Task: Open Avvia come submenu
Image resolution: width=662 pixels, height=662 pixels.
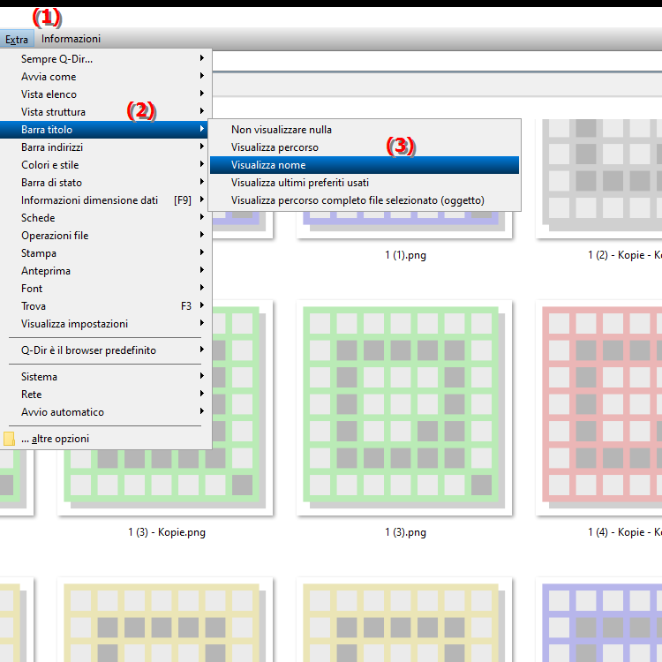Action: point(106,77)
